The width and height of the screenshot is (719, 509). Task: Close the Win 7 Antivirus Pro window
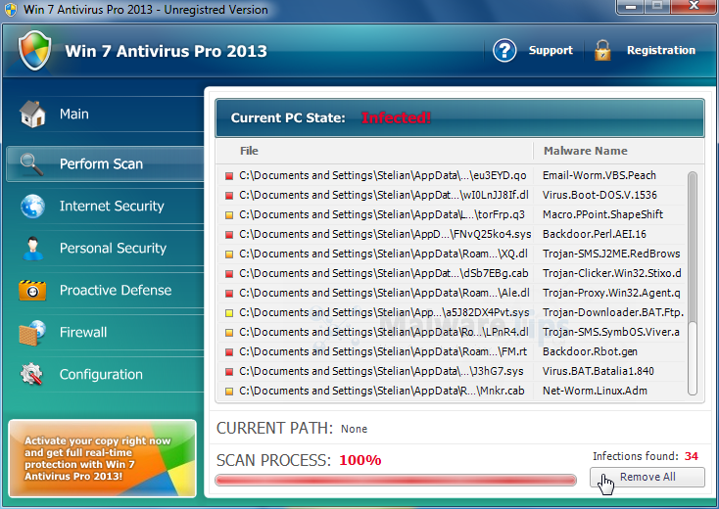coord(694,7)
